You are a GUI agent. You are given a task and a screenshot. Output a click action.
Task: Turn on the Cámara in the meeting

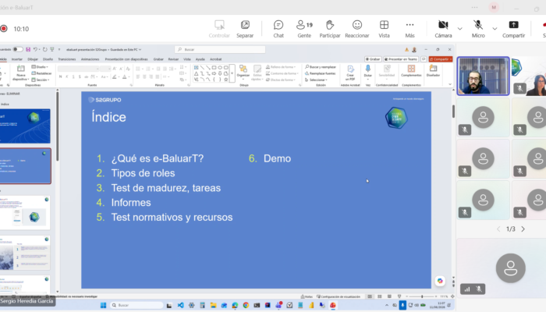coord(443,29)
